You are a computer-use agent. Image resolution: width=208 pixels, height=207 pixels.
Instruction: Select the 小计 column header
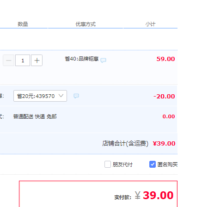pyautogui.click(x=151, y=24)
